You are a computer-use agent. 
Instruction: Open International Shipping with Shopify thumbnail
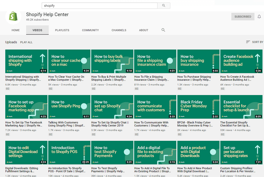click(x=26, y=61)
